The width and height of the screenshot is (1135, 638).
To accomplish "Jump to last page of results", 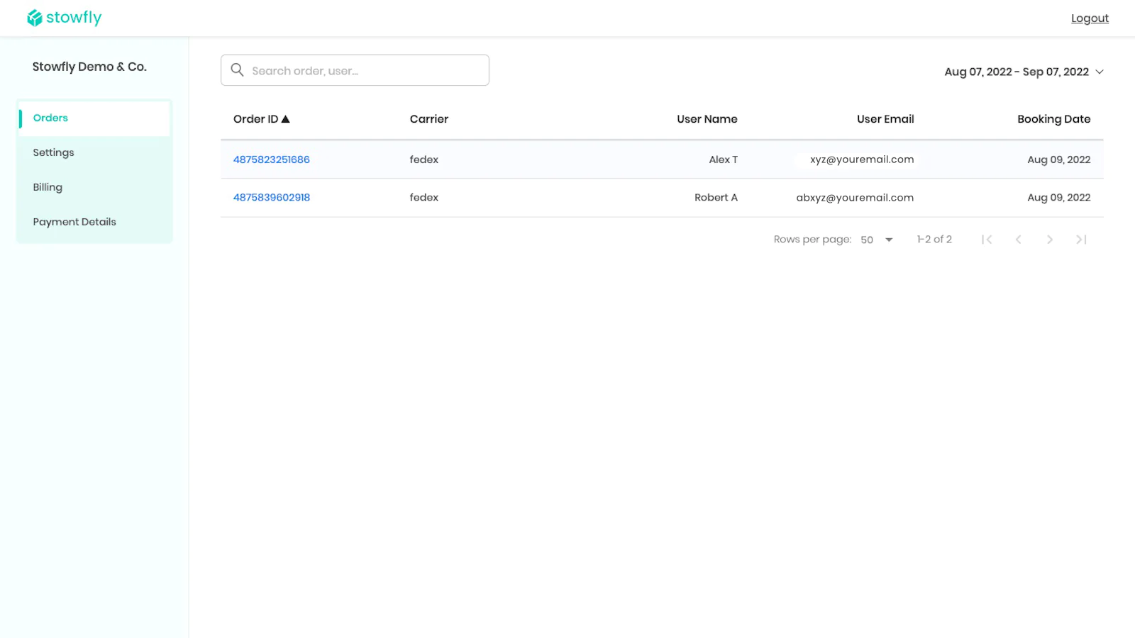I will [x=1081, y=240].
